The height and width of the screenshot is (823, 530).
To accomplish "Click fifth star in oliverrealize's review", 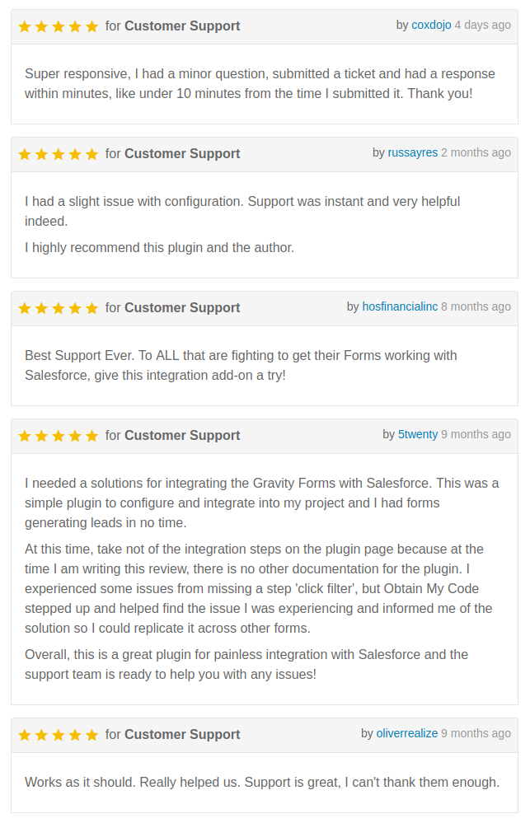I will tap(92, 735).
